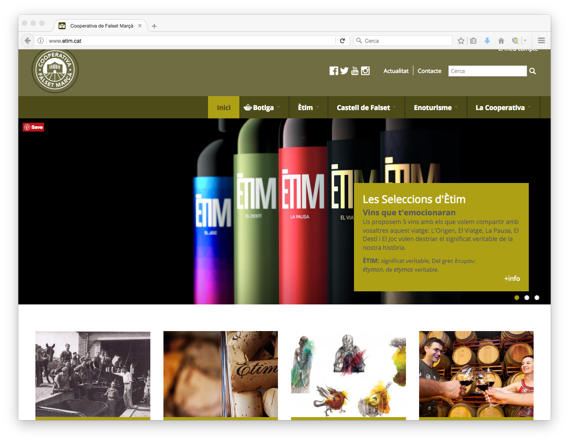Expand the Enoturisme dropdown menu
The image size is (569, 442).
pyautogui.click(x=435, y=107)
